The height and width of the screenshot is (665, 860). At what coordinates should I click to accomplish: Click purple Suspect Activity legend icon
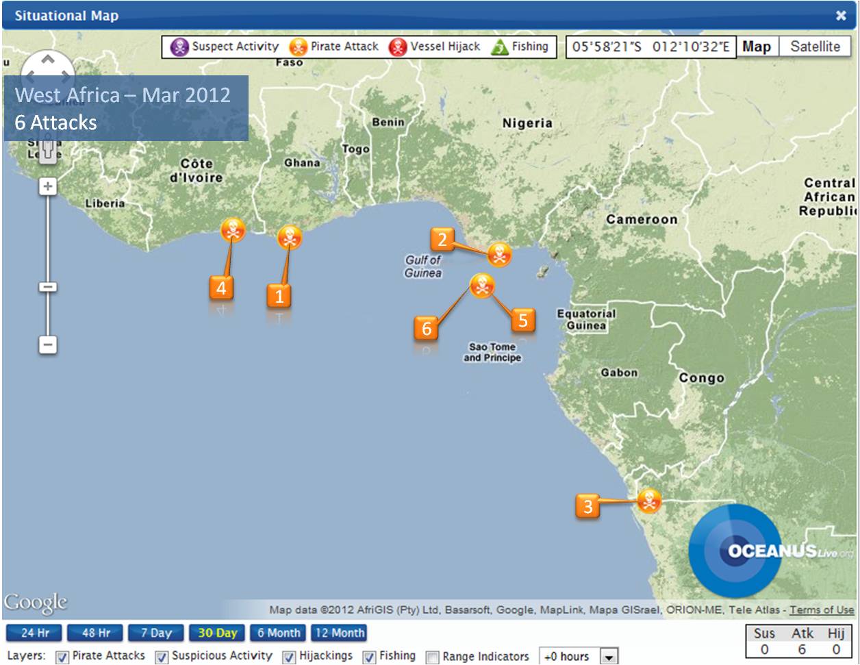(179, 47)
